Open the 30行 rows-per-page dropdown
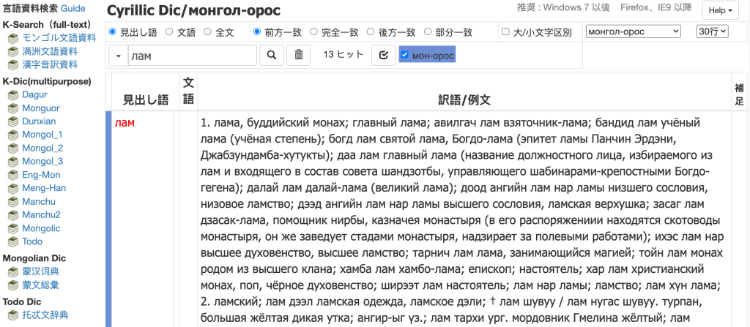Screen dimensions: 750x327 coord(712,31)
